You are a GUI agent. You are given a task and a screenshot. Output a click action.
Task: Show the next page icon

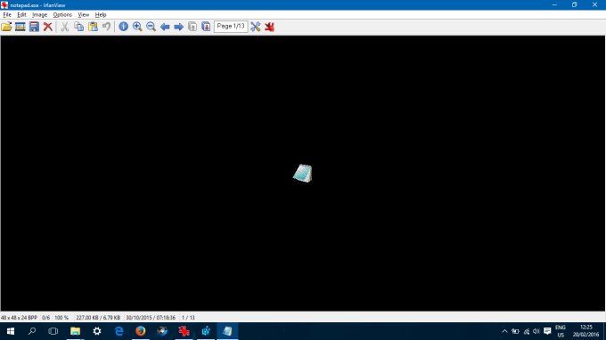point(206,27)
